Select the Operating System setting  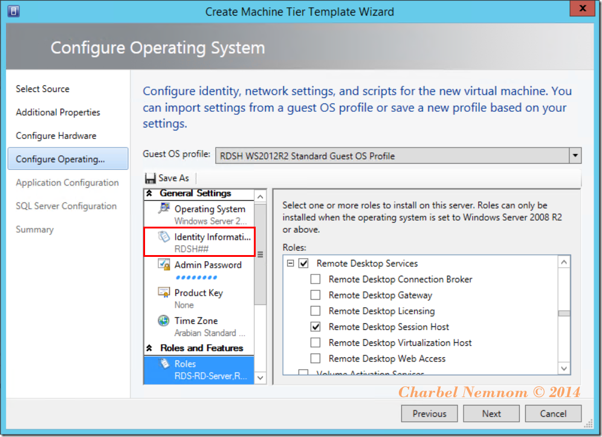point(199,215)
